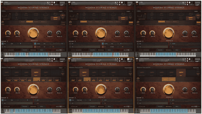This screenshot has width=202, height=114.
Task: Select the Legato/Portato bow icon in the Violas instrument
Action: coord(72,16)
